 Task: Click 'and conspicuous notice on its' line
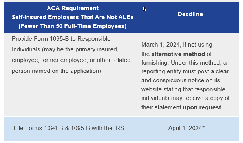coord(181,80)
